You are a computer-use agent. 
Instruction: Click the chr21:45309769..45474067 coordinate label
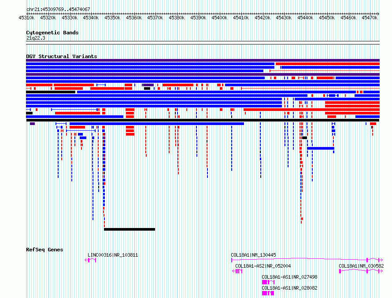[58, 9]
